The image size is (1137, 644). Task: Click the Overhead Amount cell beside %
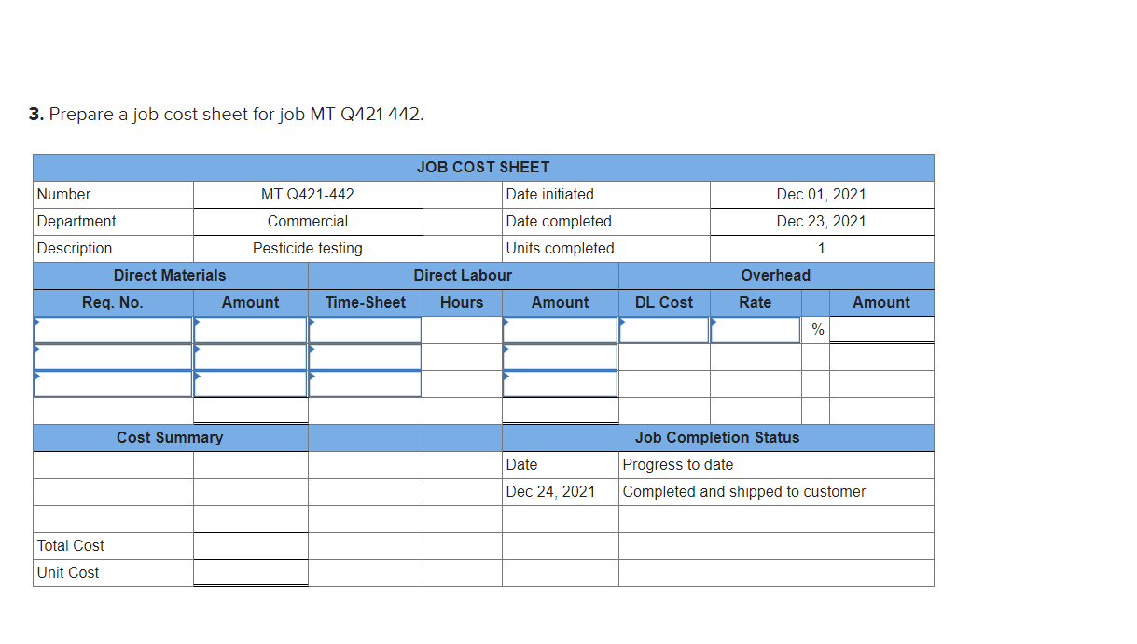tap(881, 330)
